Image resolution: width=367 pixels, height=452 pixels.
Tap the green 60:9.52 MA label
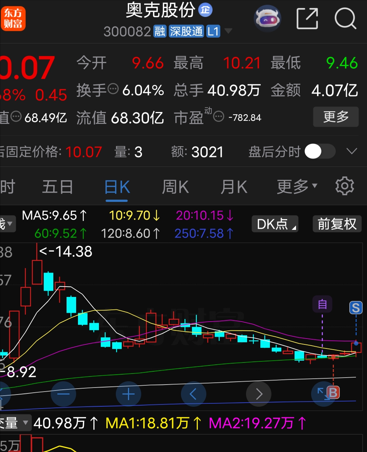pos(61,234)
